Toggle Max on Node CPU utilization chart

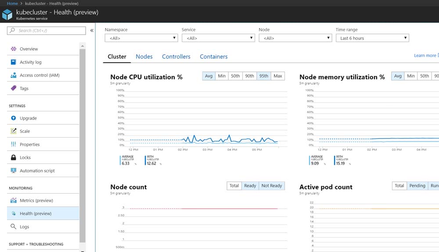pyautogui.click(x=277, y=76)
